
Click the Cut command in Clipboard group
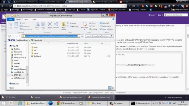pyautogui.click(x=22, y=23)
